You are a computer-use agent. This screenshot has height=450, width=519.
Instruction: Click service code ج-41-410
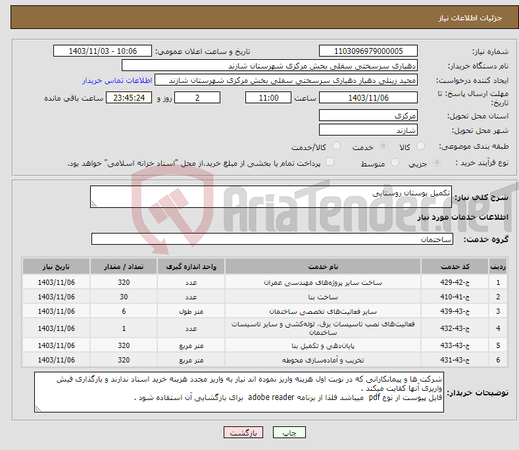[x=455, y=297]
